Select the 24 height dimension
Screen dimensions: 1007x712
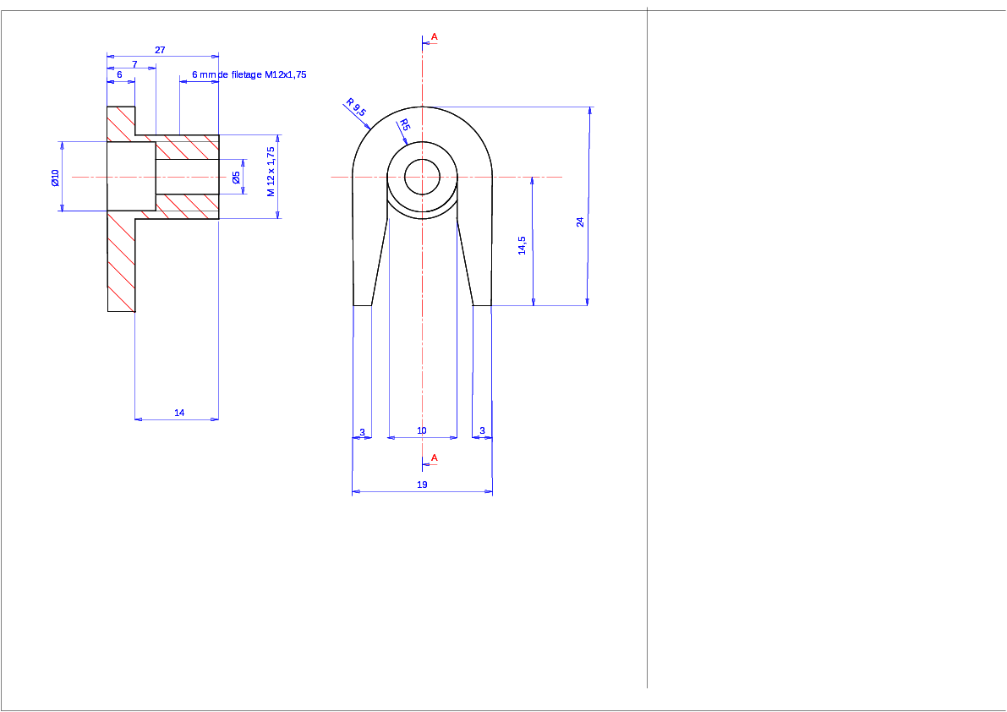pyautogui.click(x=580, y=222)
